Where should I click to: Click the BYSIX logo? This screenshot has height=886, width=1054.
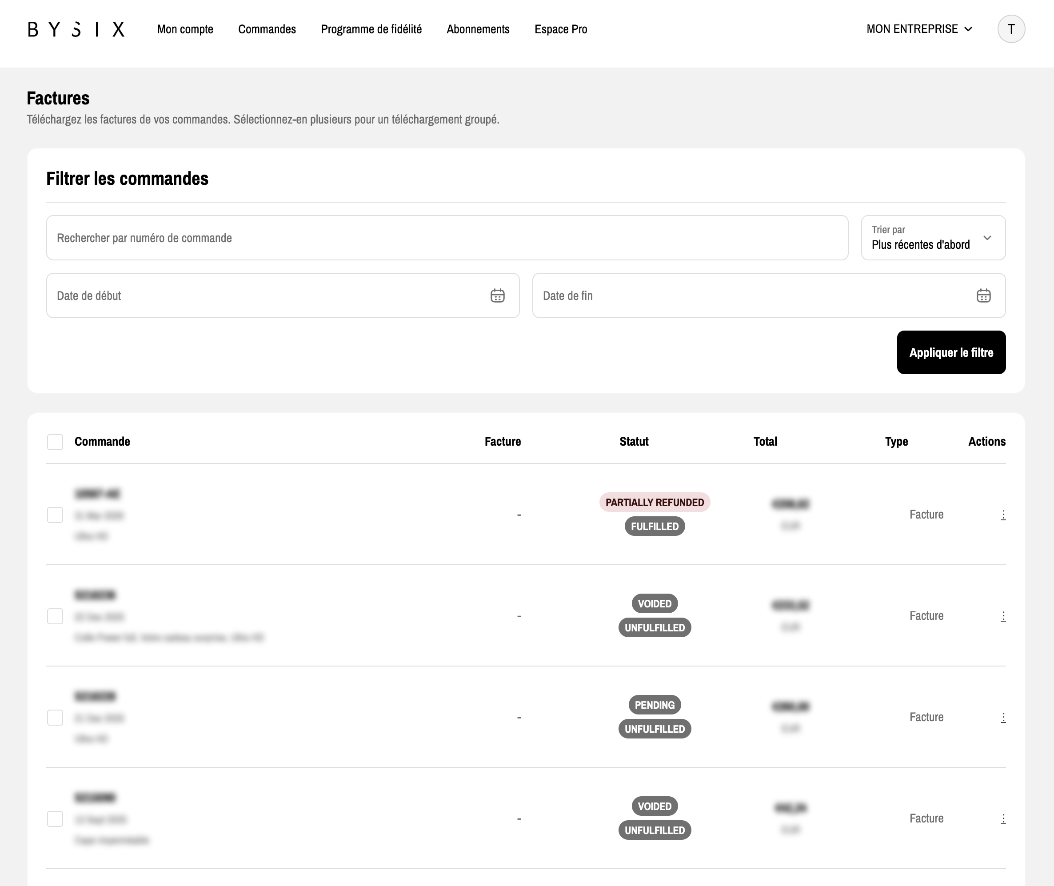tap(76, 29)
